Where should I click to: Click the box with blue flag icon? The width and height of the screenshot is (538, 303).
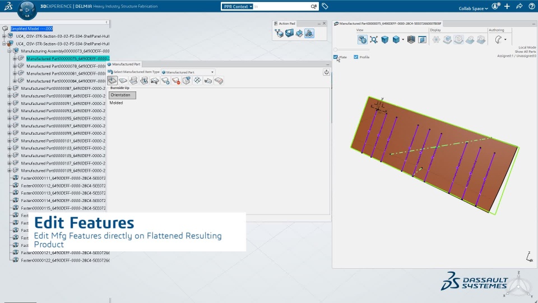click(187, 81)
